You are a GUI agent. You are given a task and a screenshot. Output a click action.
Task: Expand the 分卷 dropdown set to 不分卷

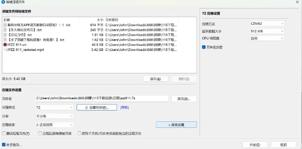tap(54, 116)
